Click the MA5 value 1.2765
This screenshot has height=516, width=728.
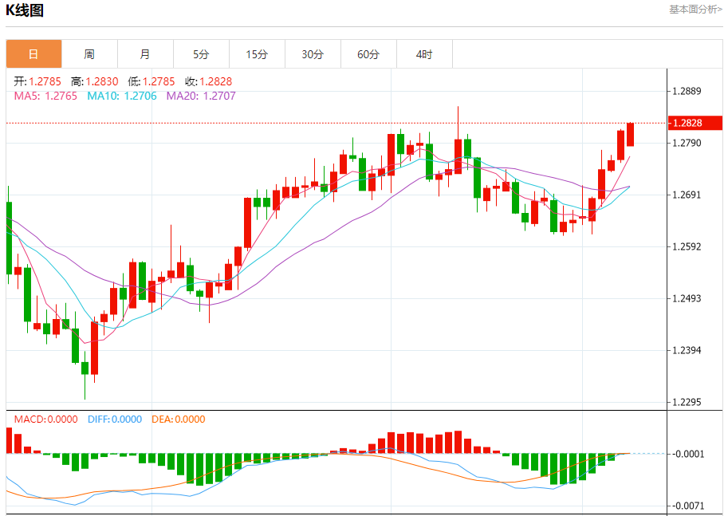point(61,97)
